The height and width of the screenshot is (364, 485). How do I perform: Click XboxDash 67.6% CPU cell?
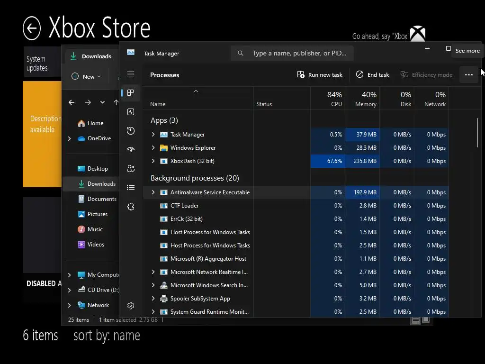(x=328, y=161)
